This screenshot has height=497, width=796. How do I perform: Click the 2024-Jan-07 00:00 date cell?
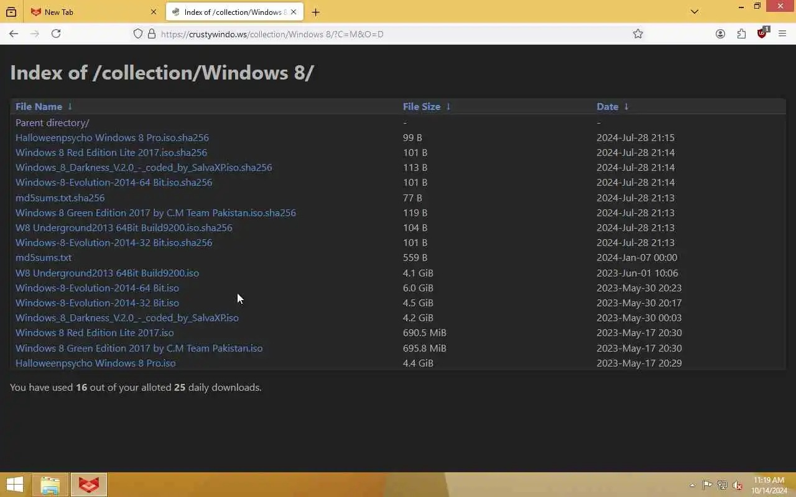coord(637,257)
